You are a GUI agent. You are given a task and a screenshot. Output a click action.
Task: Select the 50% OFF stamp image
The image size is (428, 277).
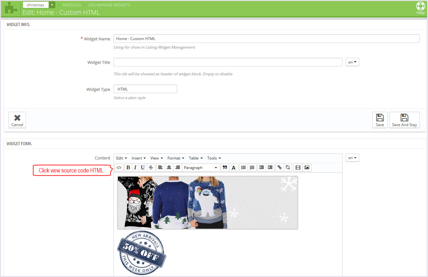pyautogui.click(x=142, y=253)
